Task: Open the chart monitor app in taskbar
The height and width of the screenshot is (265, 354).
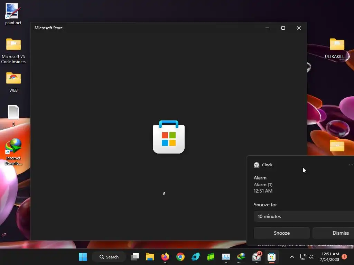Action: click(x=226, y=257)
